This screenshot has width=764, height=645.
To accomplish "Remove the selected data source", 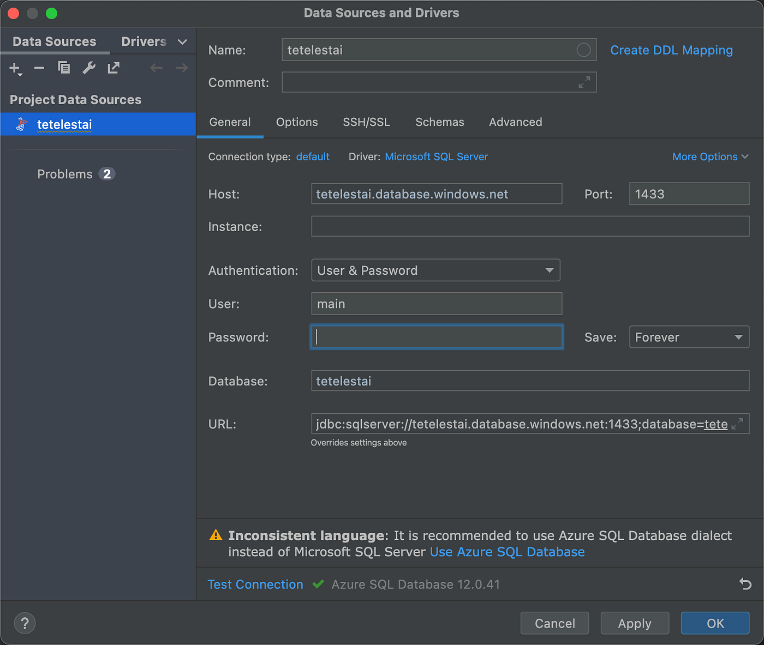I will [38, 68].
